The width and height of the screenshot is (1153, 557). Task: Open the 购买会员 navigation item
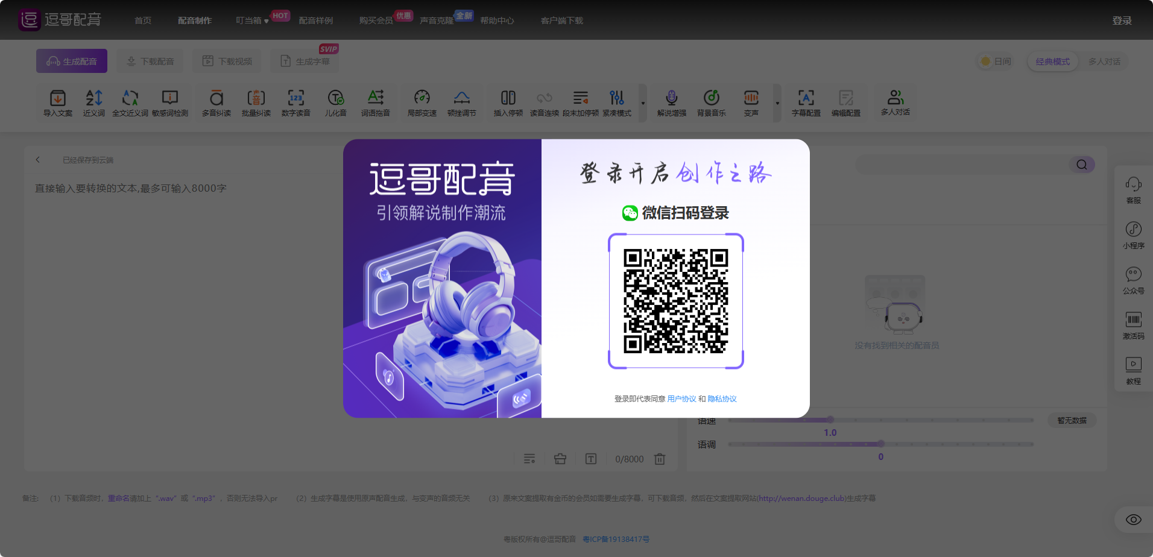coord(376,20)
